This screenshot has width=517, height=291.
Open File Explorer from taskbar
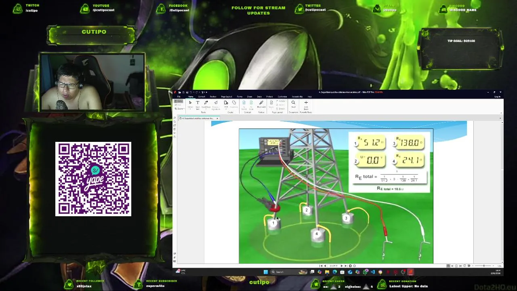327,272
